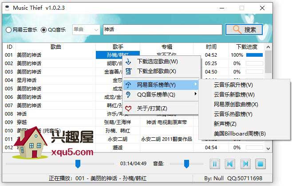This screenshot has height=186, width=292.
Task: Sort by the 歌曲 column header
Action: coord(55,47)
